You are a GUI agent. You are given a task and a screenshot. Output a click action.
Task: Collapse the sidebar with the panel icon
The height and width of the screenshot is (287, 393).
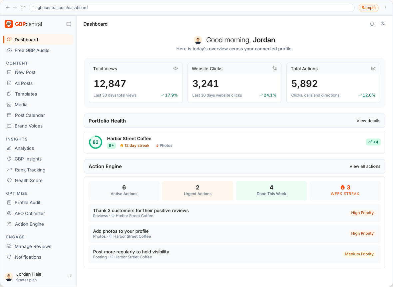[x=69, y=24]
